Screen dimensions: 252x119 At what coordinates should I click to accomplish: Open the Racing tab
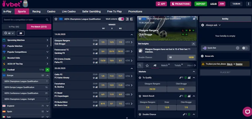click(x=37, y=12)
